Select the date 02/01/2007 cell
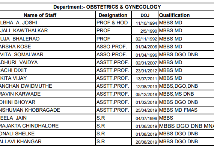Image resolution: width=214 pixels, height=147 pixels. [x=146, y=63]
